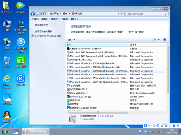Click the change view icon in toolbar

[155, 40]
